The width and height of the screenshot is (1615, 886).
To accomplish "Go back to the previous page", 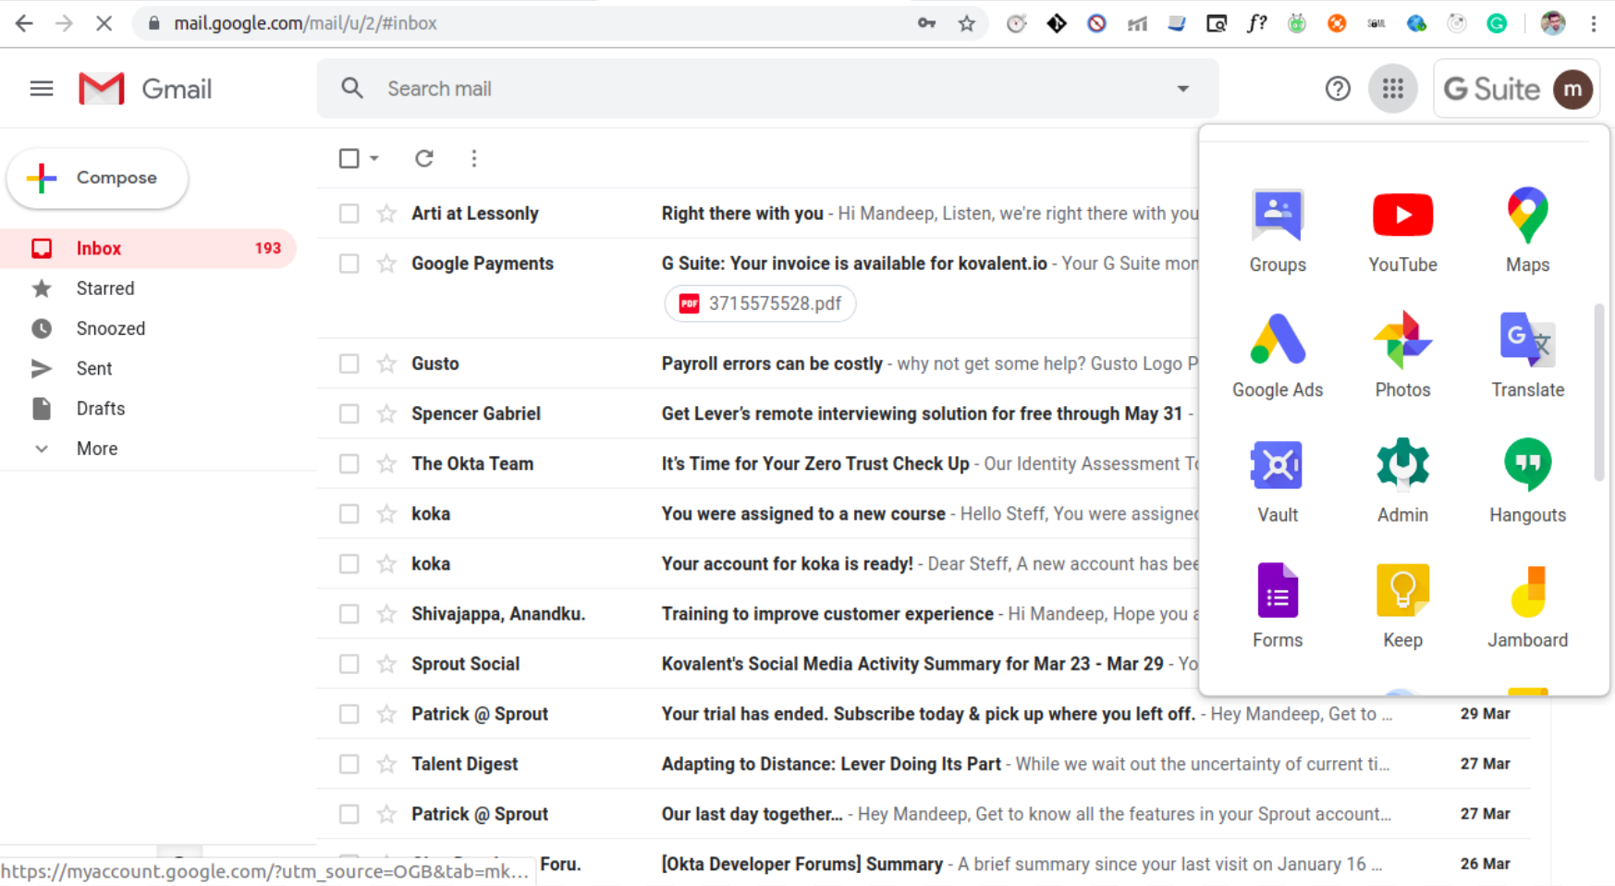I will pyautogui.click(x=24, y=23).
